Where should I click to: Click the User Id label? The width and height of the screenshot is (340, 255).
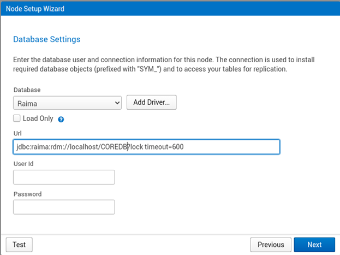23,164
